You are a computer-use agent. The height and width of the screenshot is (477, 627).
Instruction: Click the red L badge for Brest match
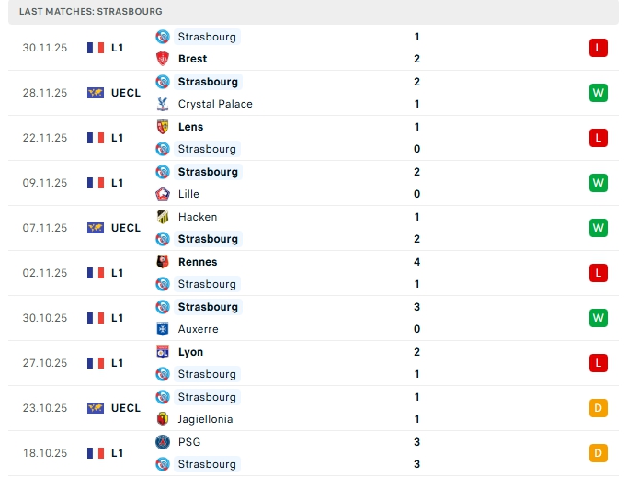(x=598, y=48)
